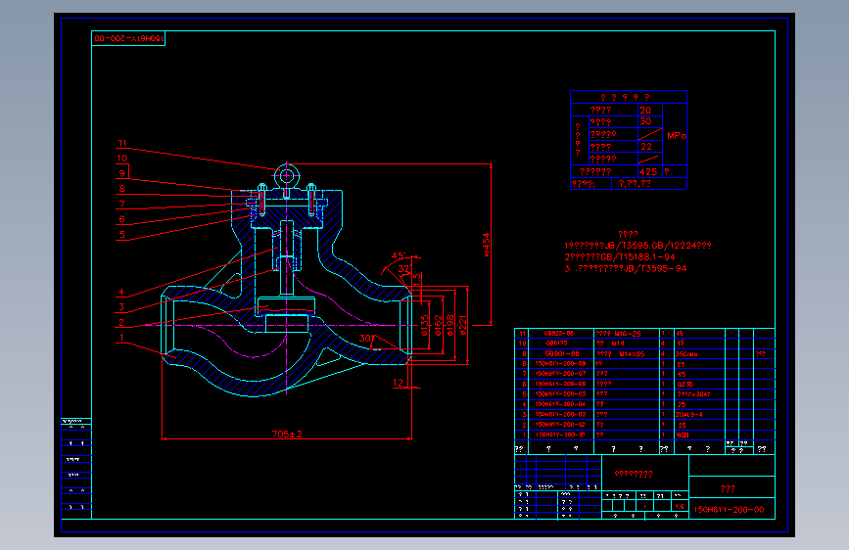
Task: Click the ZQAL9-4 material cell
Action: click(x=689, y=415)
